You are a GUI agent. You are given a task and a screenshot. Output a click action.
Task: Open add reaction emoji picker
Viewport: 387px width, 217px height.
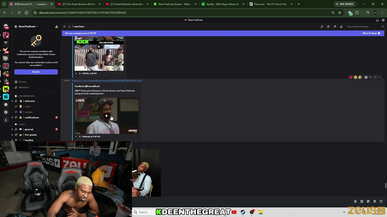pyautogui.click(x=366, y=77)
